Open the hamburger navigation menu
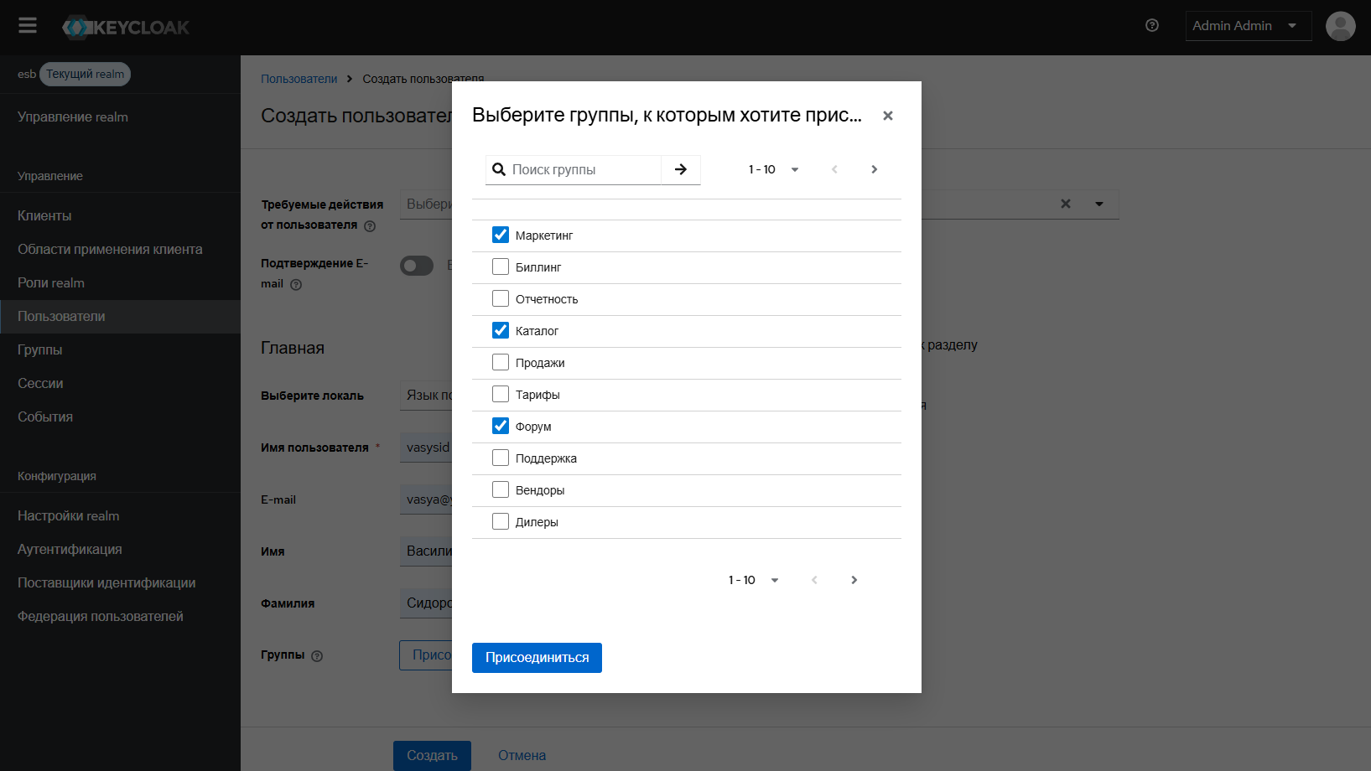Screen dimensions: 1371x771 tap(28, 26)
